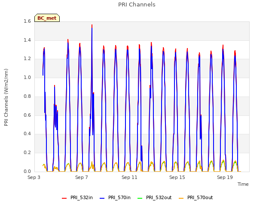275x206 pixels.
Task: Toggle the PRI_532in legend entry
Action: pyautogui.click(x=77, y=197)
